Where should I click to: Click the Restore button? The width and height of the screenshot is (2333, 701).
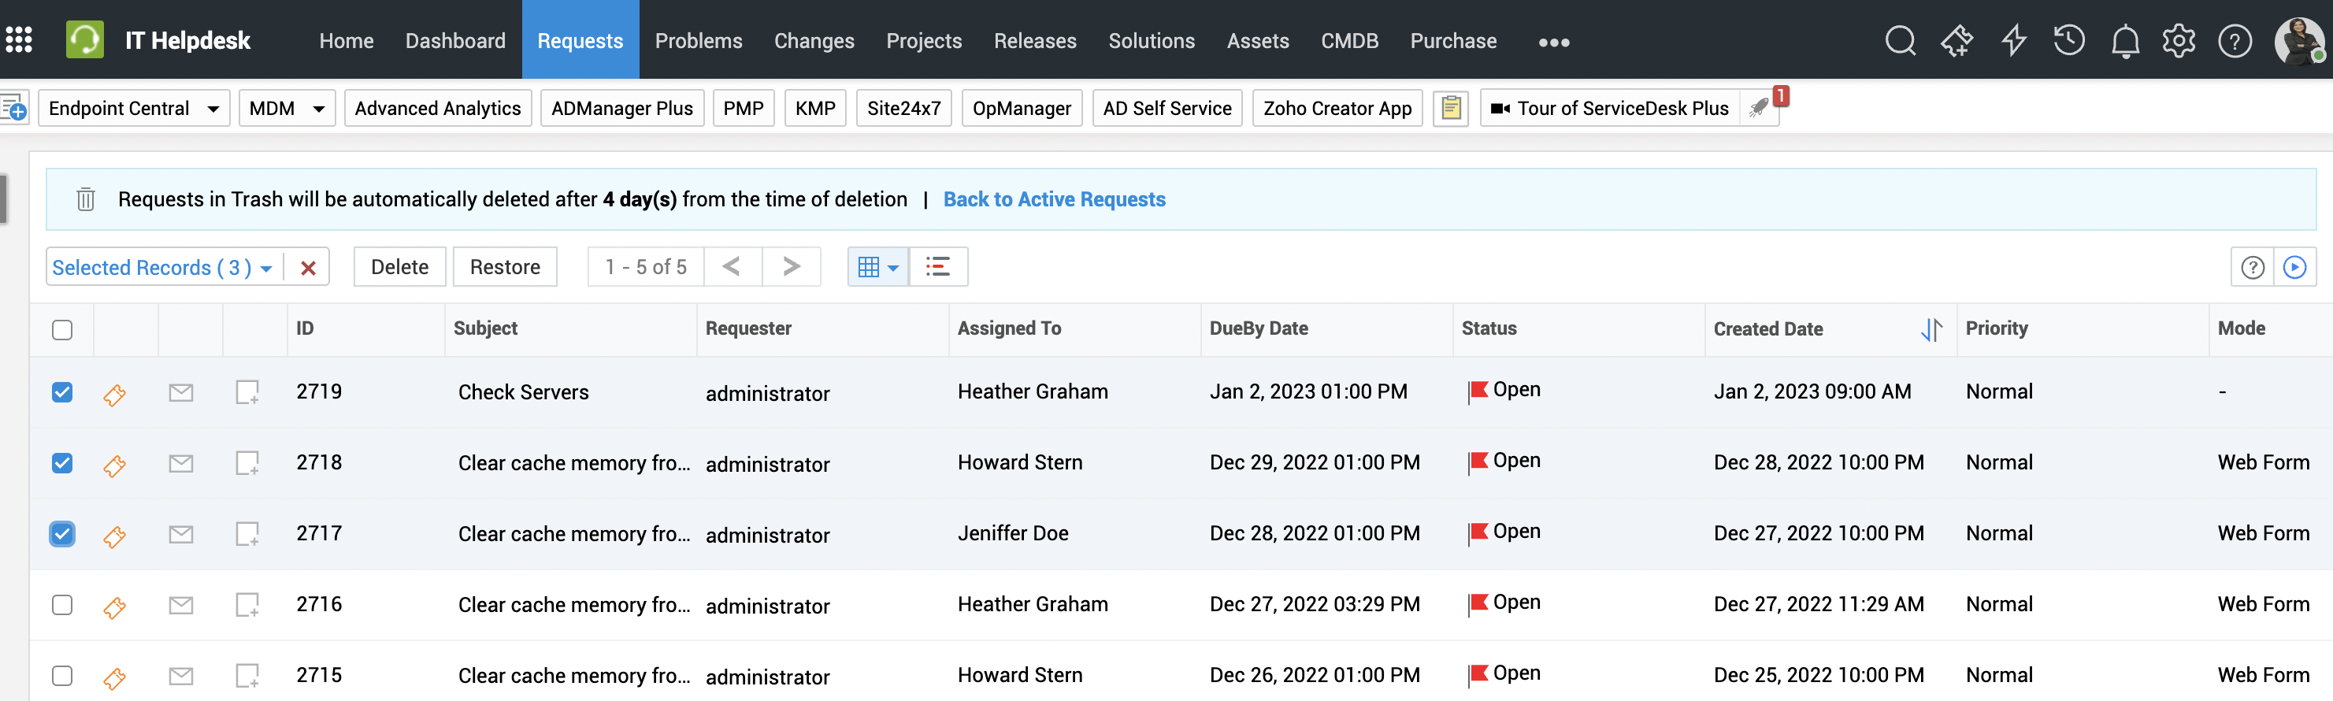click(504, 267)
